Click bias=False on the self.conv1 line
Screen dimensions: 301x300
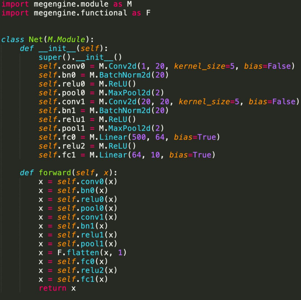coord(272,102)
